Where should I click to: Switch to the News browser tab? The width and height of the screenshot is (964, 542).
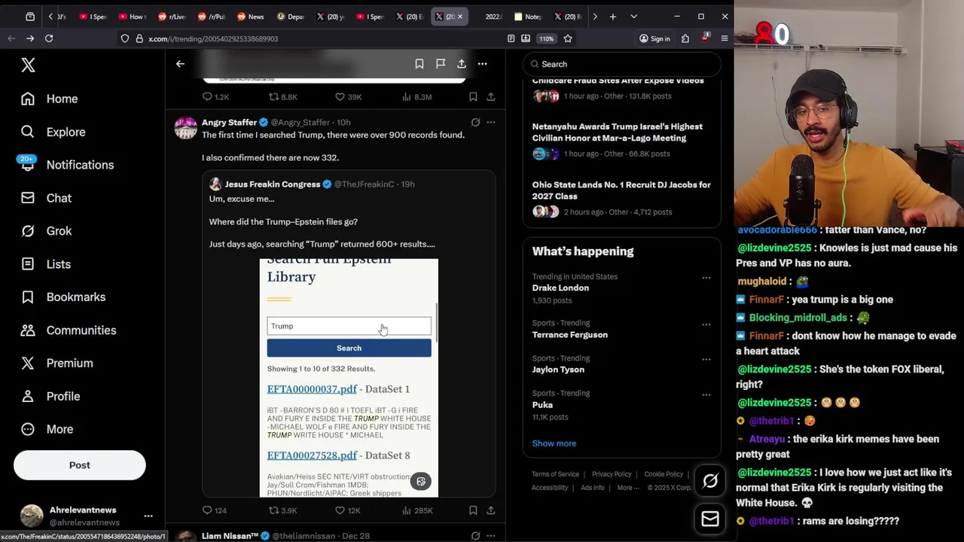(x=250, y=17)
